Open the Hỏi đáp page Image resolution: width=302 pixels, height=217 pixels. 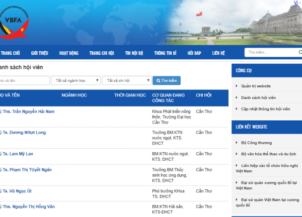point(194,53)
